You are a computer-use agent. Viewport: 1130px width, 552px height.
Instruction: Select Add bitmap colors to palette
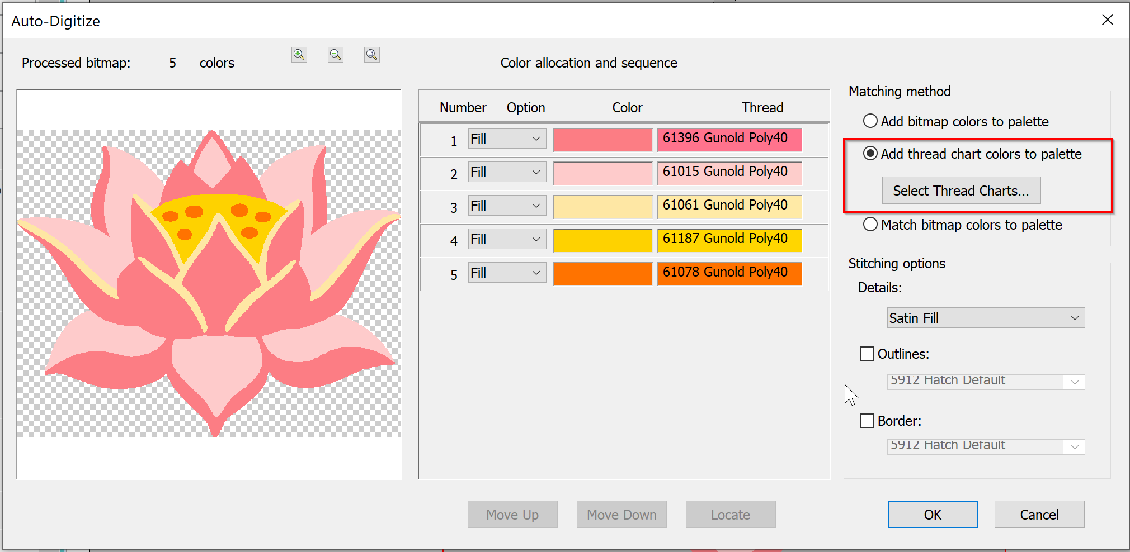(x=870, y=121)
